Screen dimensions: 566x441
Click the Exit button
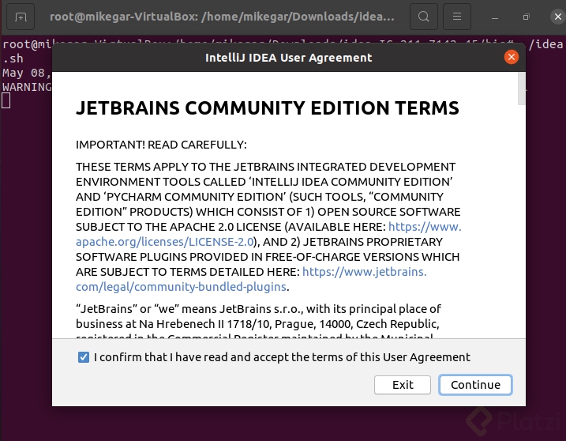point(403,385)
